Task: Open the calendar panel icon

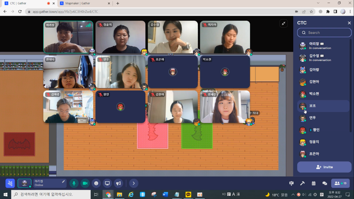Action: click(314, 183)
